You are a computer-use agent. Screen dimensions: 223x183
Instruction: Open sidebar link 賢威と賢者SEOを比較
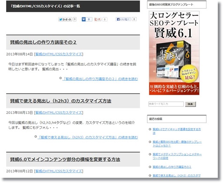click(x=177, y=143)
